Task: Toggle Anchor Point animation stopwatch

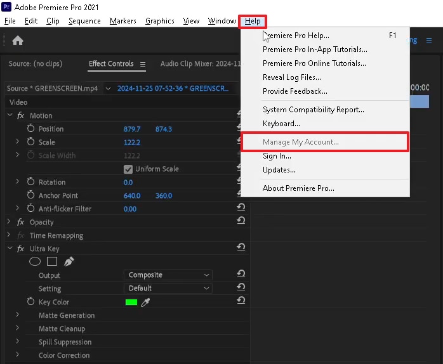Action: (x=31, y=195)
